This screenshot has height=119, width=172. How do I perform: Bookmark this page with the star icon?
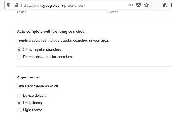[146, 5]
